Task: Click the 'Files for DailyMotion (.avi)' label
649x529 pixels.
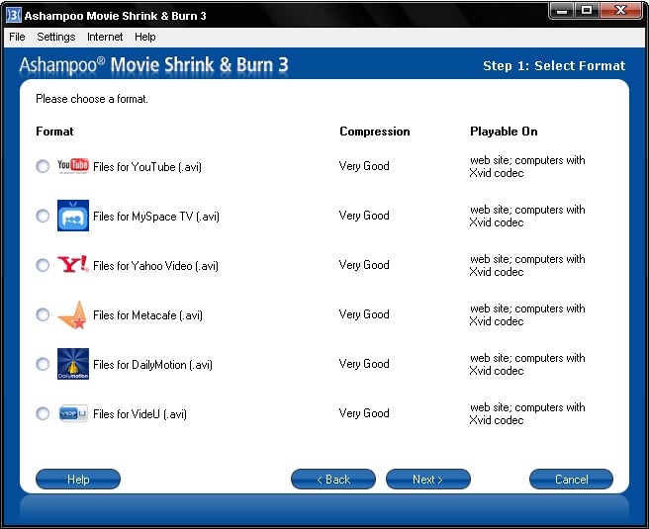Action: 152,365
